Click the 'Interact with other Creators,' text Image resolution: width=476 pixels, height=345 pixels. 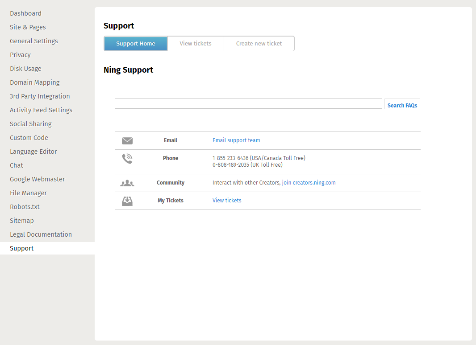pos(246,183)
